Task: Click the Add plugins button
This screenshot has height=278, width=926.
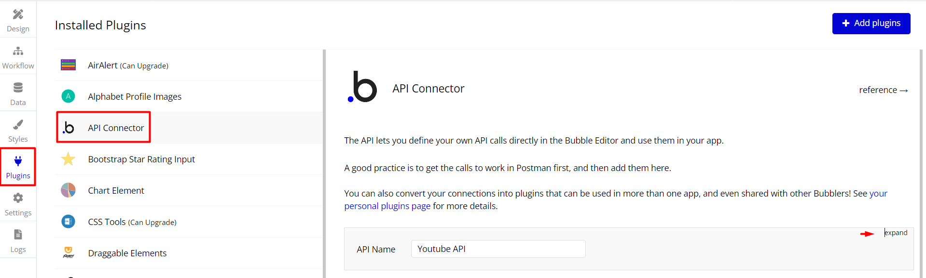Action: coord(871,24)
